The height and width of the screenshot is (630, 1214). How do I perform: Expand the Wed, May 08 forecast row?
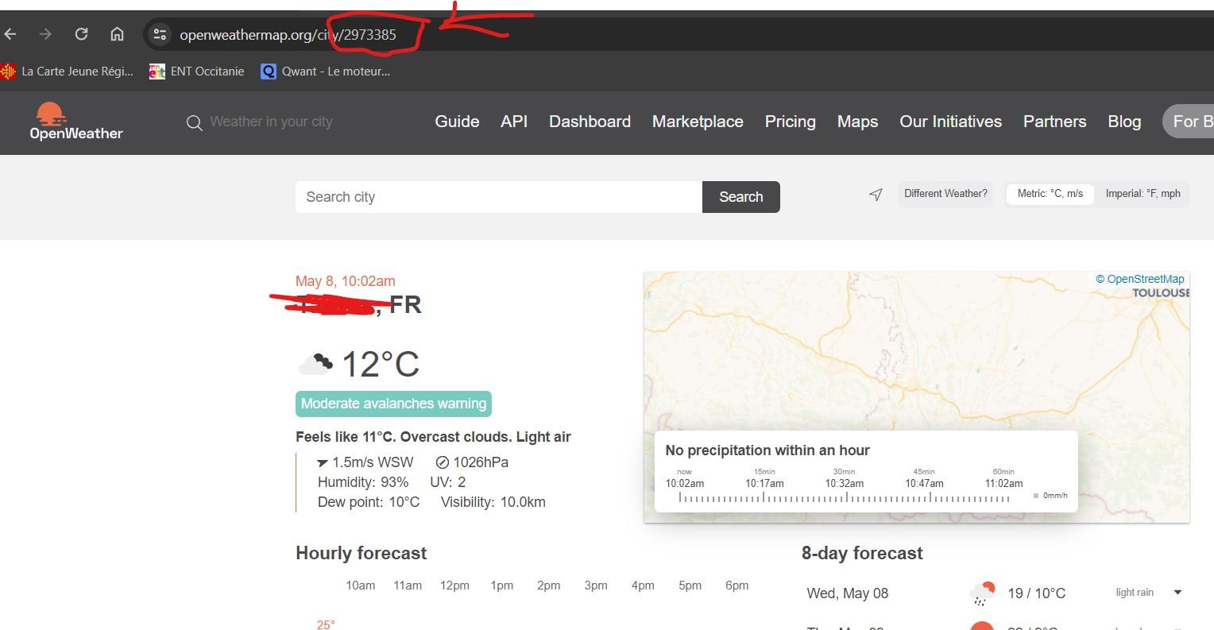tap(1177, 593)
